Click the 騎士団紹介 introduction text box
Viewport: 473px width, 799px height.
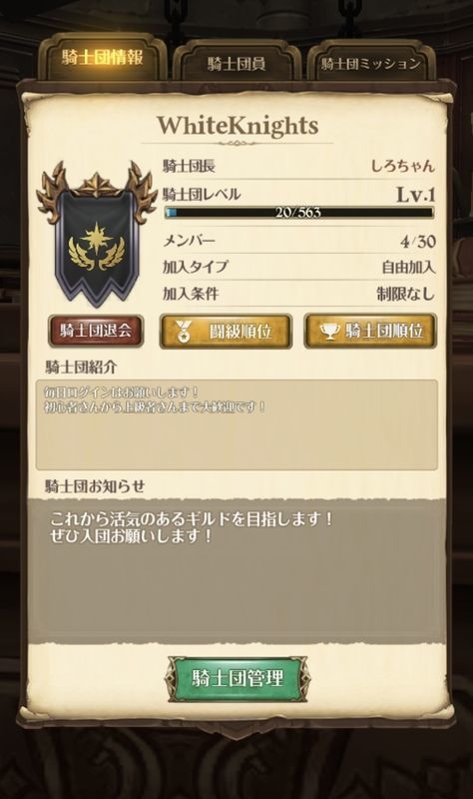pos(236,424)
